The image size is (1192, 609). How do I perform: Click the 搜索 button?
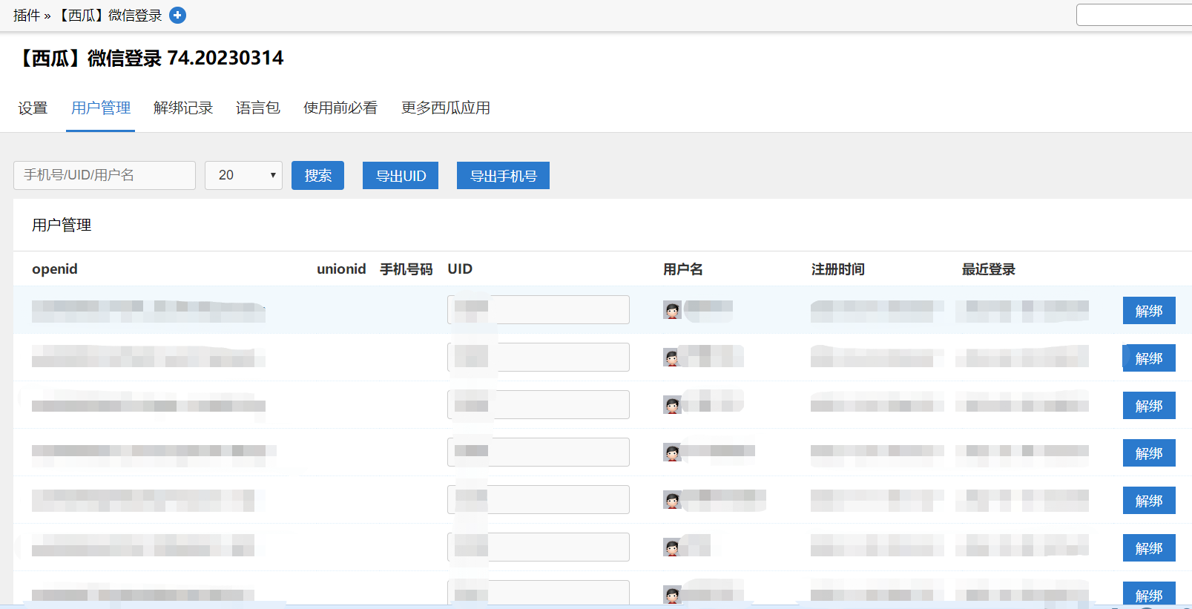point(317,175)
